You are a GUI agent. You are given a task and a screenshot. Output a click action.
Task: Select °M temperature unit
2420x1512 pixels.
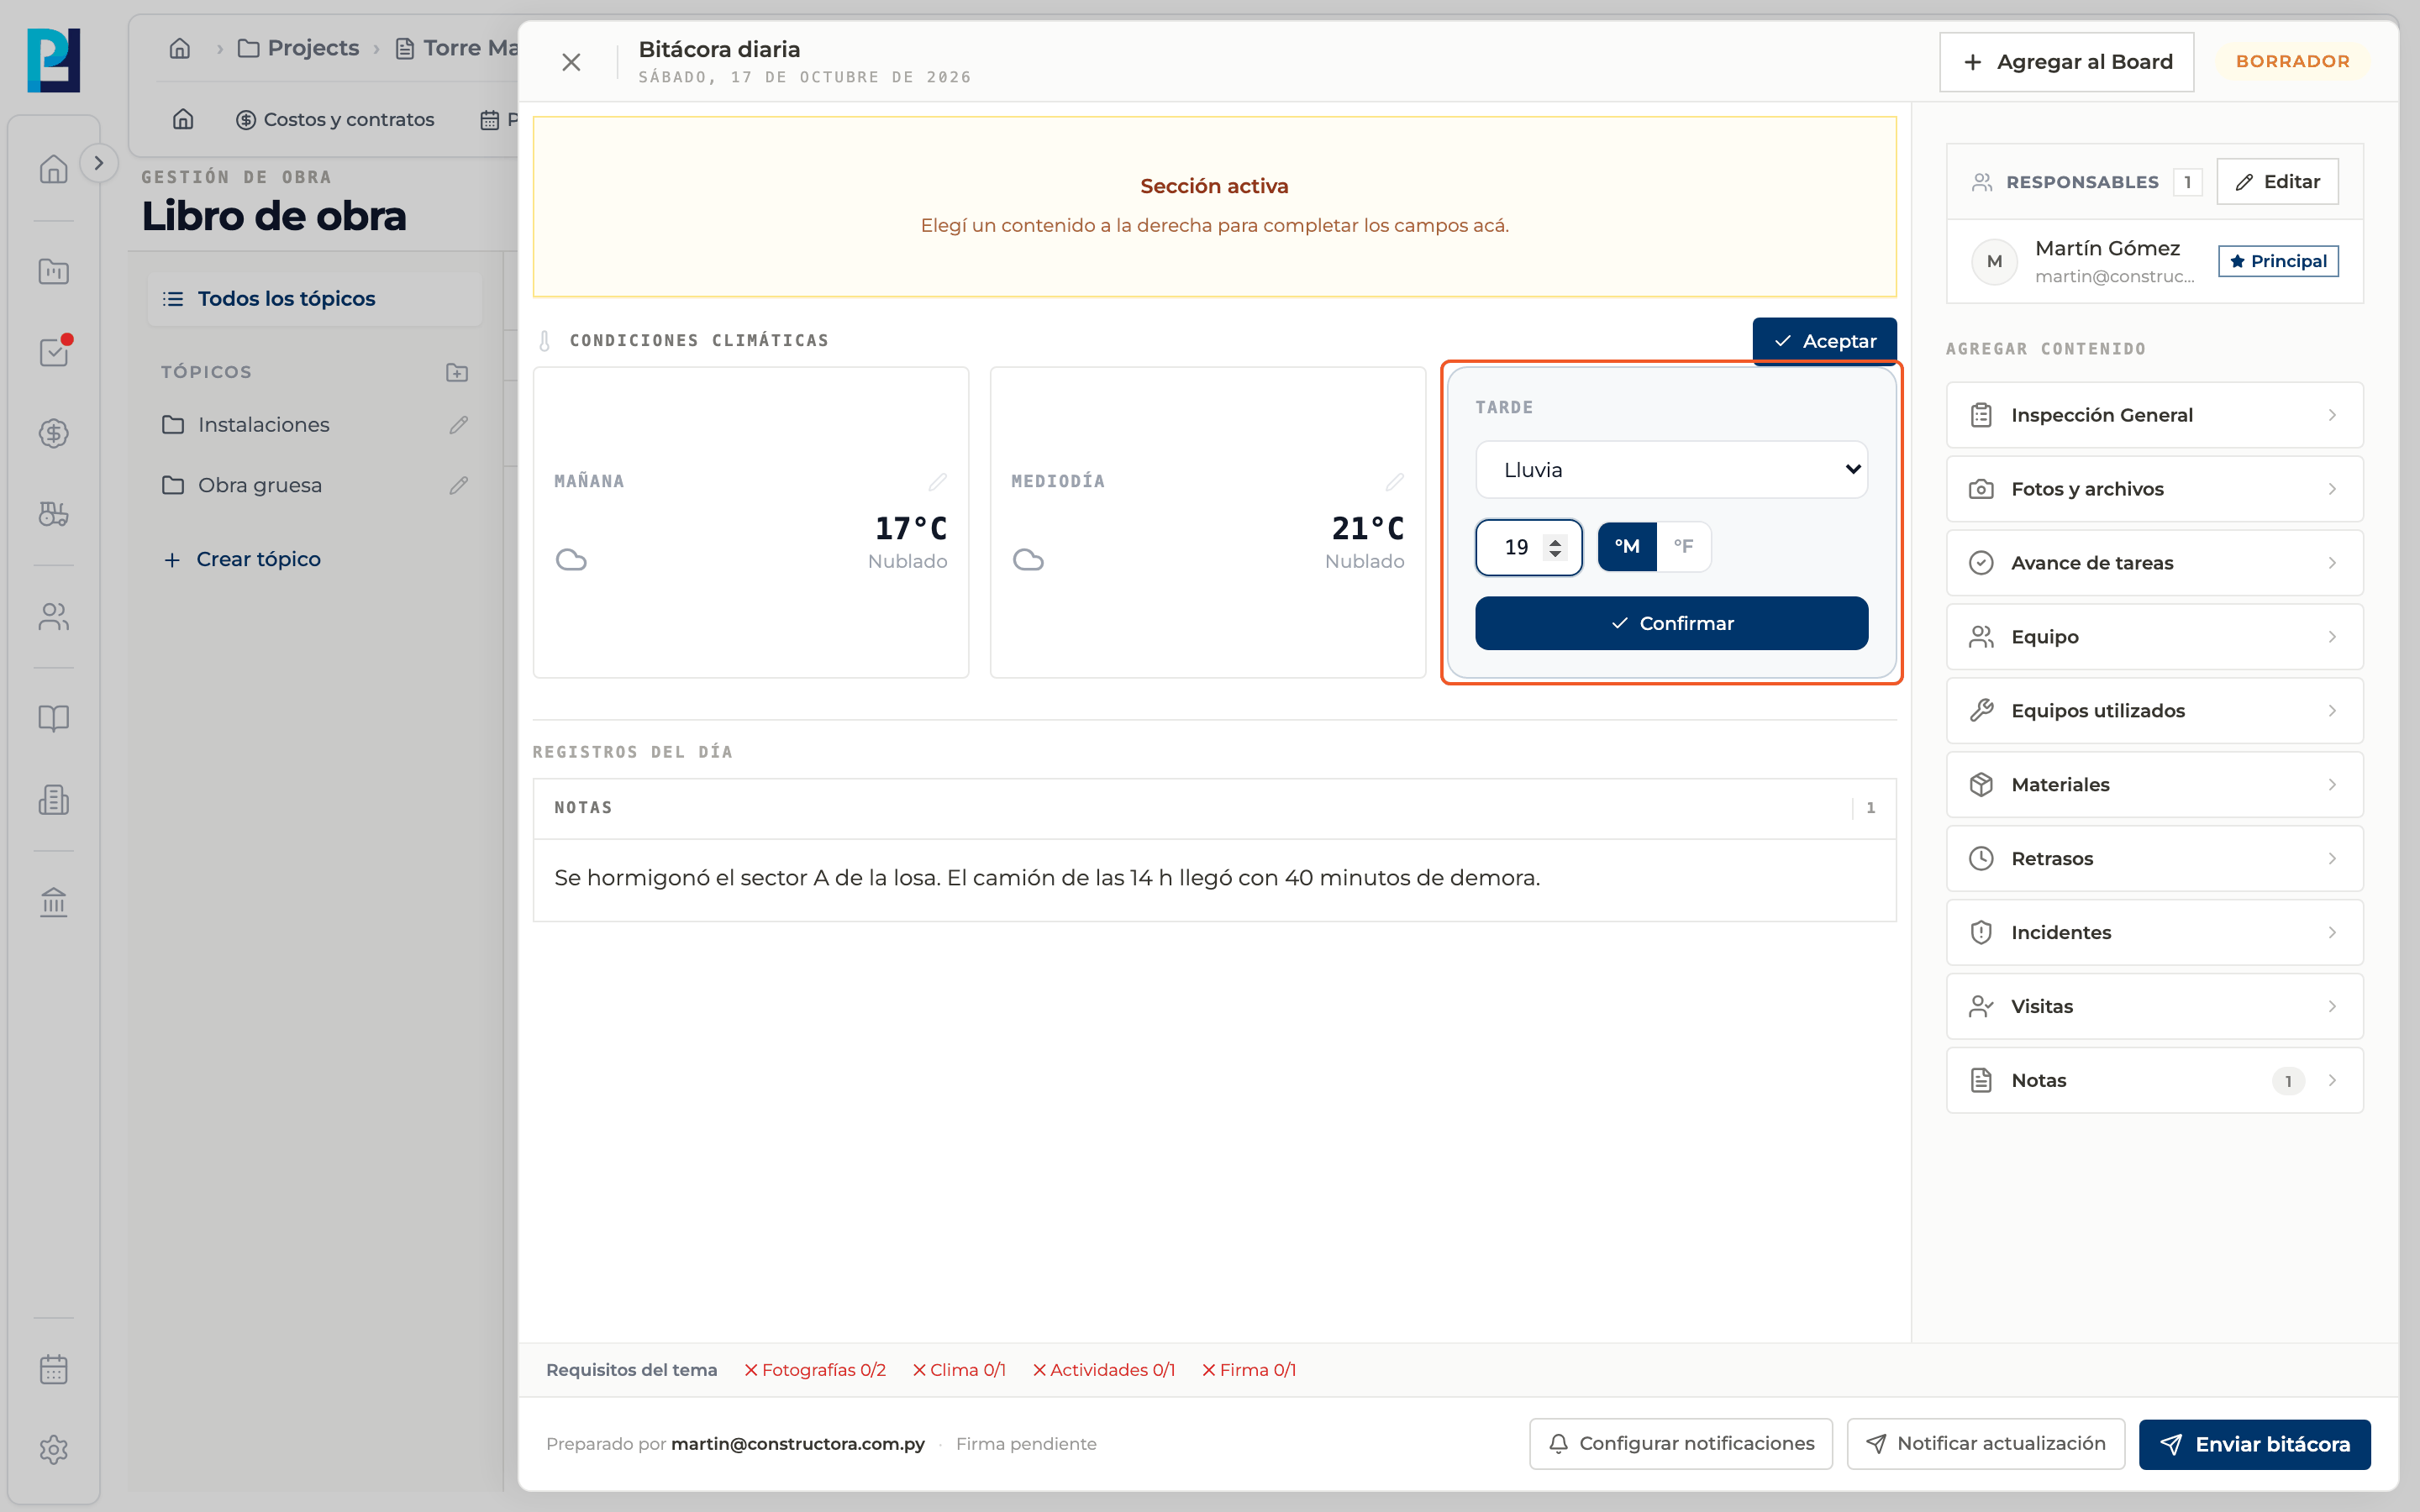[1627, 547]
